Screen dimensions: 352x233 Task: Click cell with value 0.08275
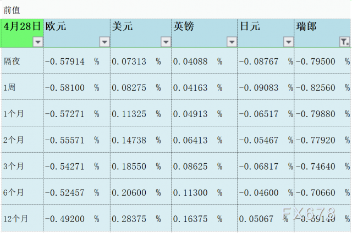[x=141, y=87]
